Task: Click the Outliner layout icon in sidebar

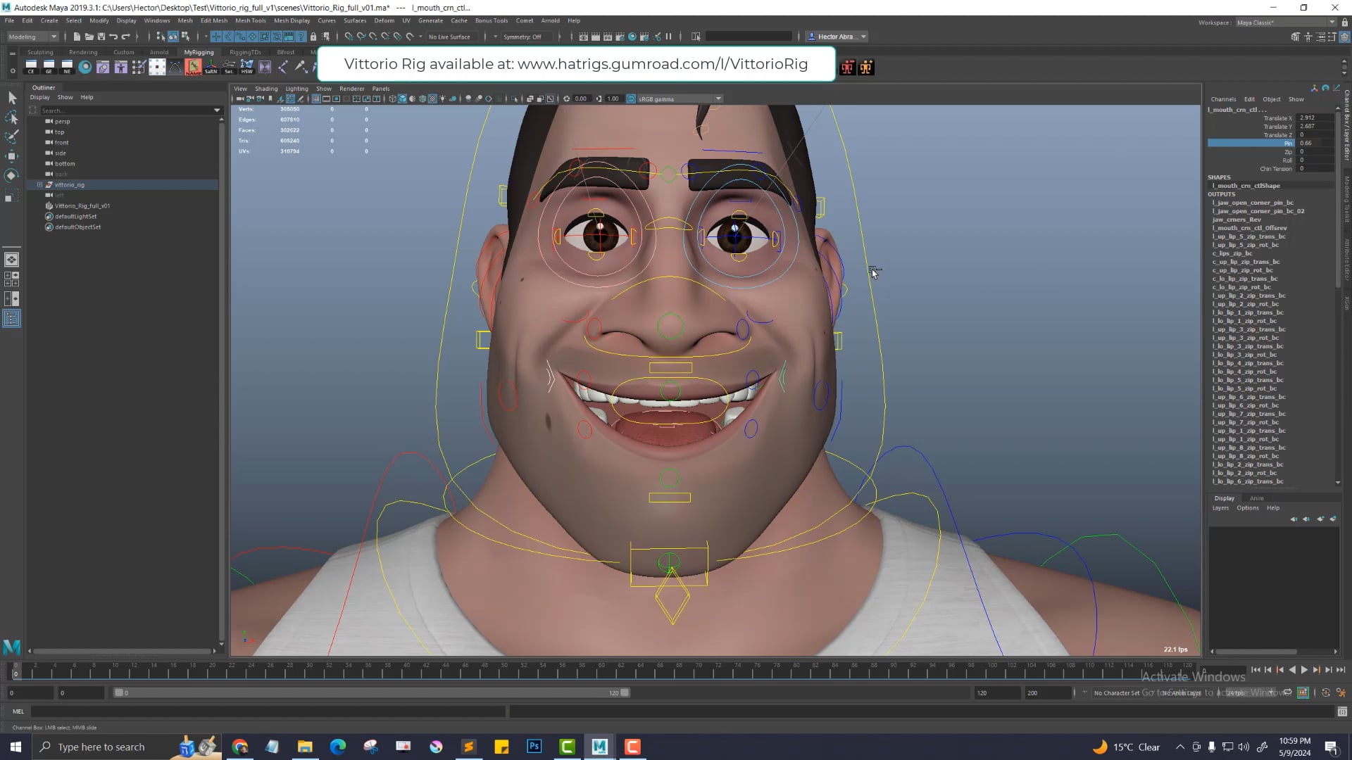Action: [x=12, y=319]
